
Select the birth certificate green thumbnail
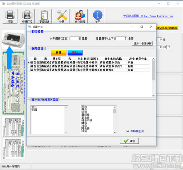point(14,83)
